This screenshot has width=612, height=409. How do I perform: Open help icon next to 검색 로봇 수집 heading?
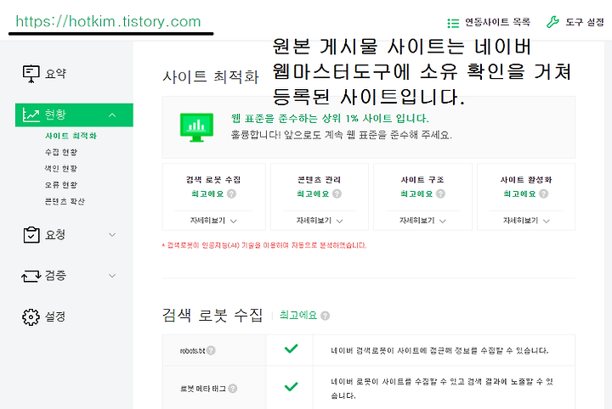tap(325, 316)
